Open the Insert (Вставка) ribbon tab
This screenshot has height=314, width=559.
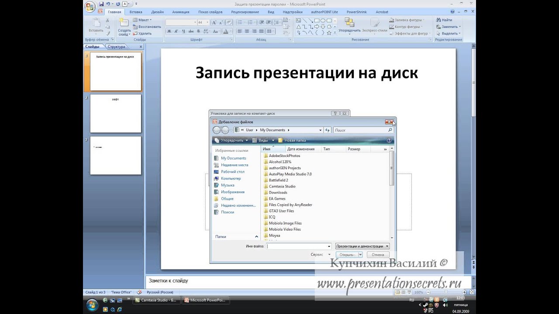tap(136, 12)
